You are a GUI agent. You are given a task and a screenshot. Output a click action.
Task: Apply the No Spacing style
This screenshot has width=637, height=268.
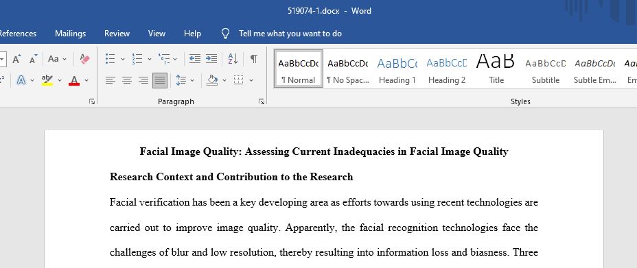click(348, 69)
